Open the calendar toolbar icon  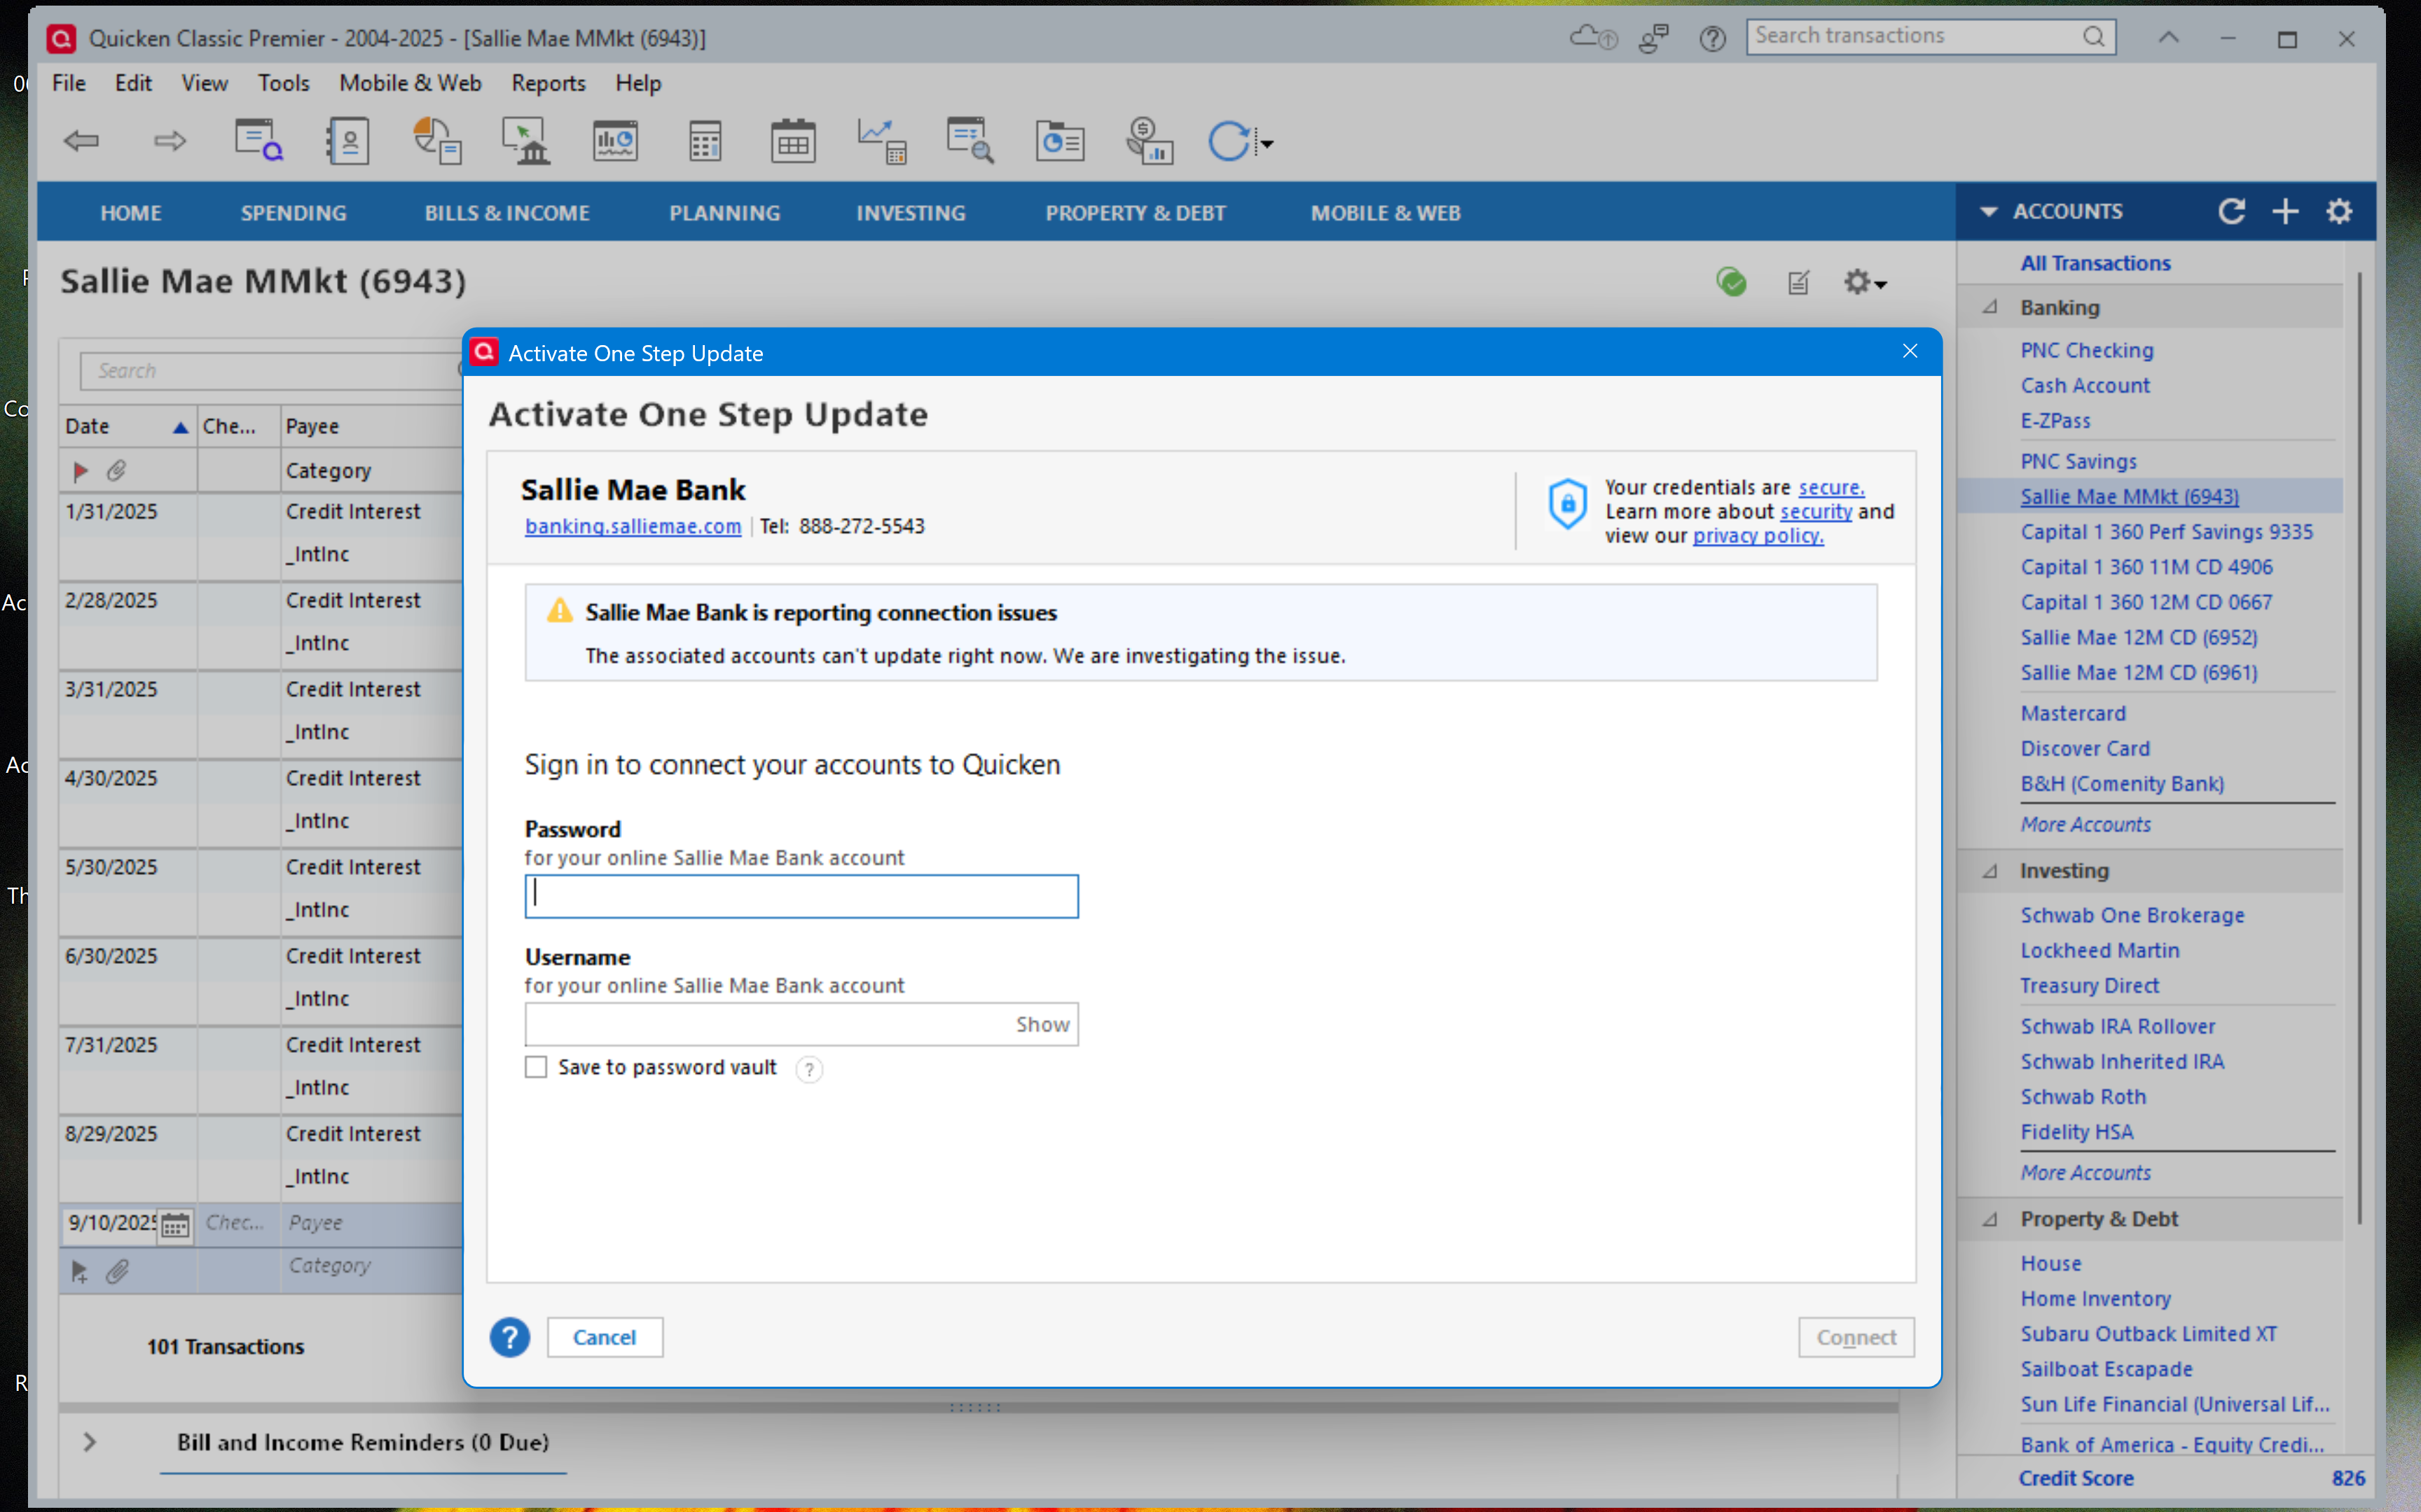pos(792,141)
